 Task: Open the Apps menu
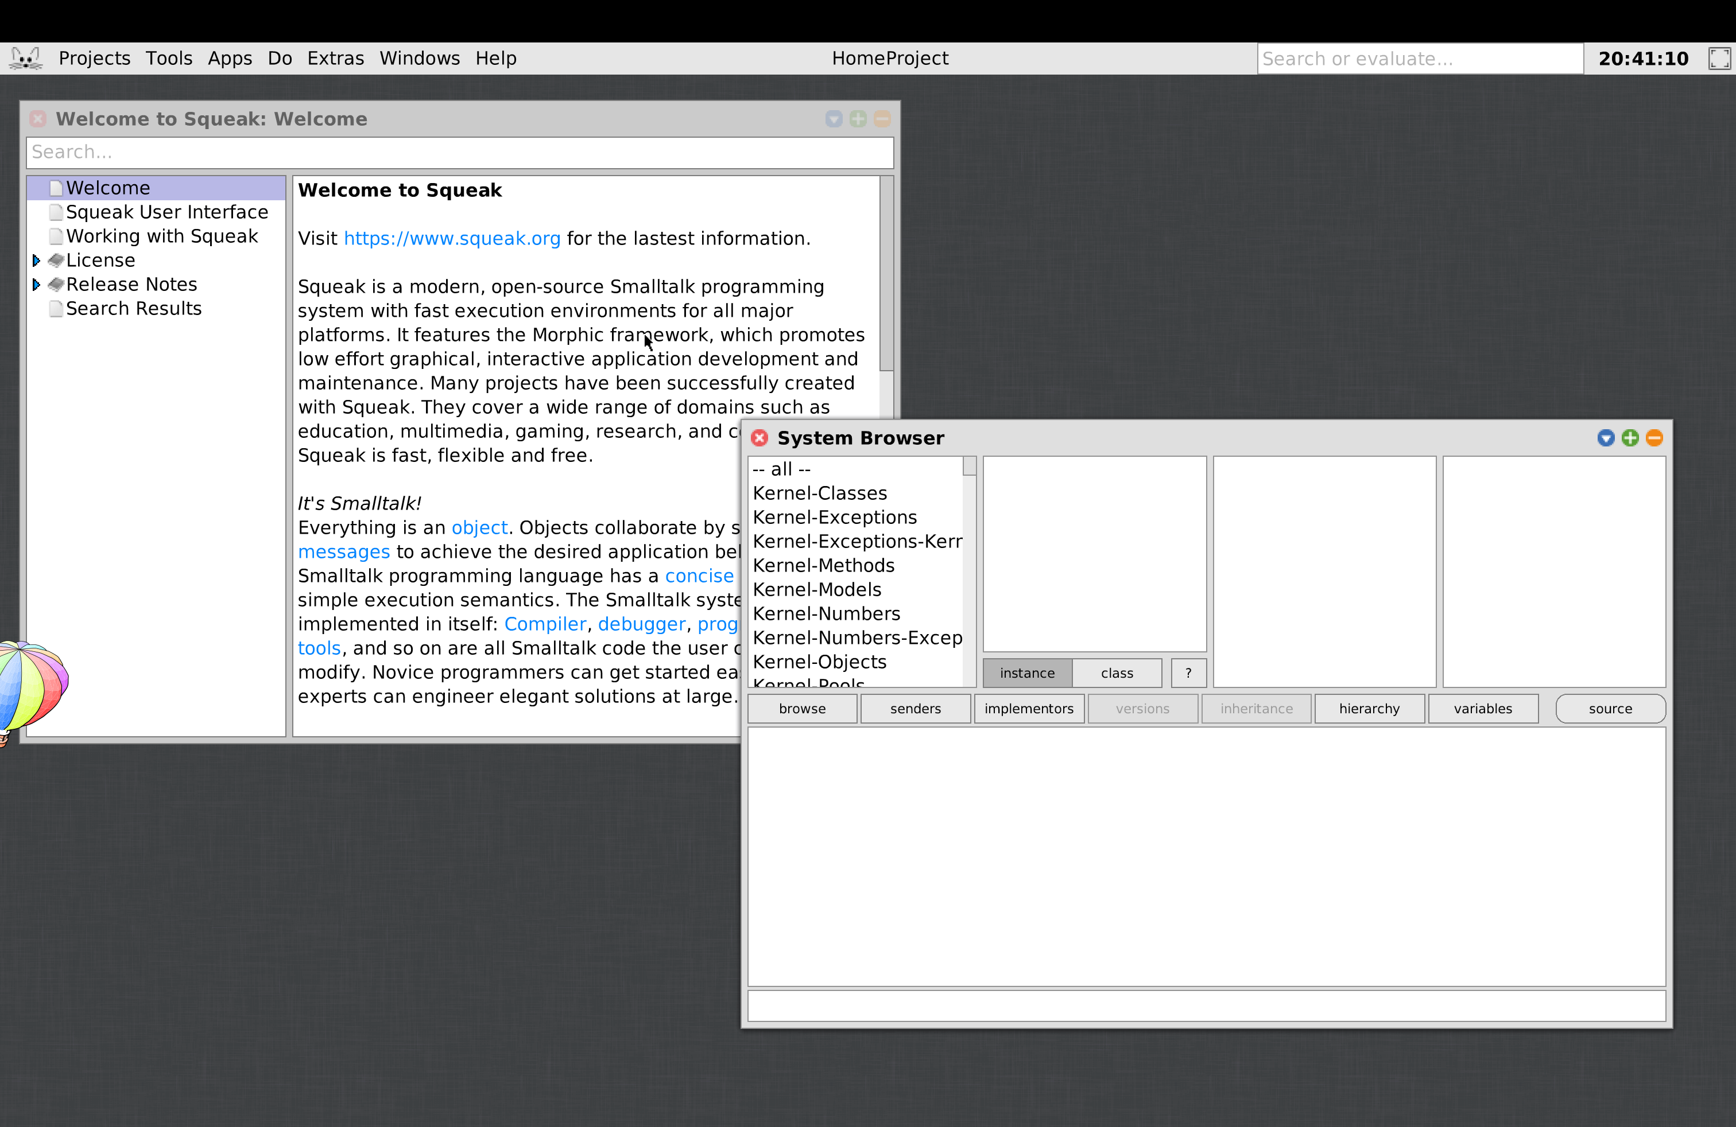(230, 59)
